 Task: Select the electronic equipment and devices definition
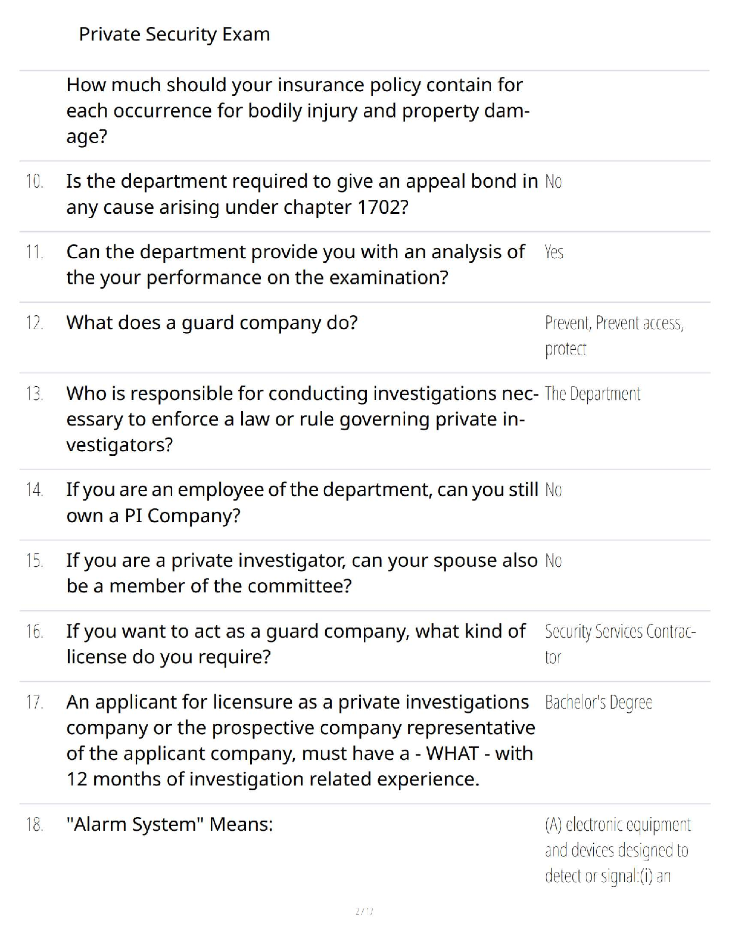(x=618, y=850)
